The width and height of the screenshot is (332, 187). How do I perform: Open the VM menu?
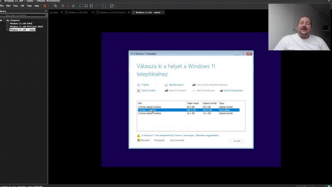click(x=22, y=6)
